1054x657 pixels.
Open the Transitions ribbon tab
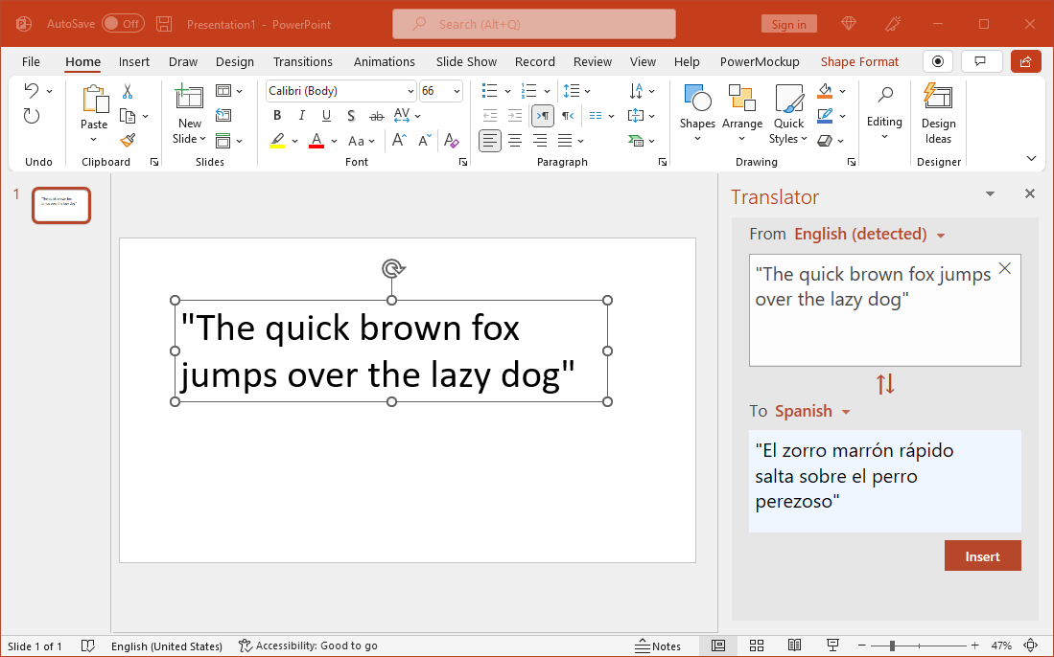coord(302,61)
